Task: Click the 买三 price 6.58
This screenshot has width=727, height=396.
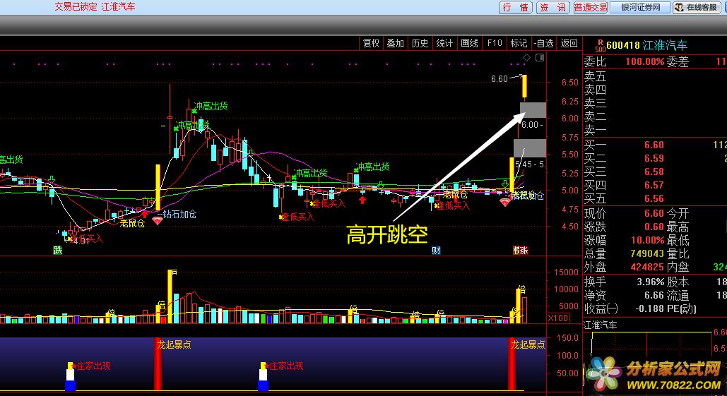Action: pyautogui.click(x=654, y=172)
